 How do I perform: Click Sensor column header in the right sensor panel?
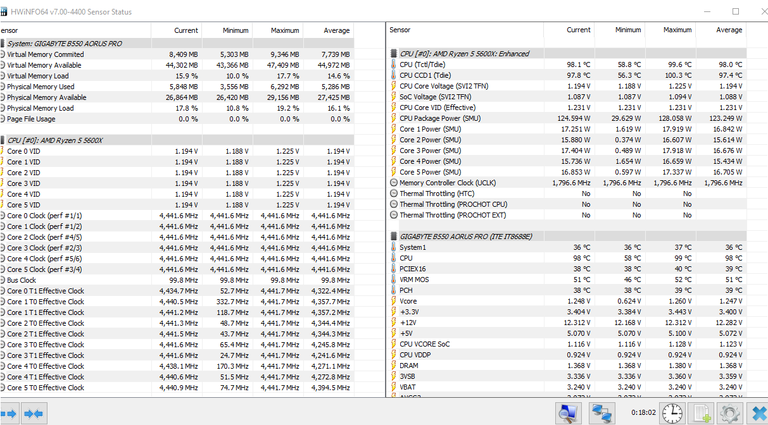click(x=465, y=30)
